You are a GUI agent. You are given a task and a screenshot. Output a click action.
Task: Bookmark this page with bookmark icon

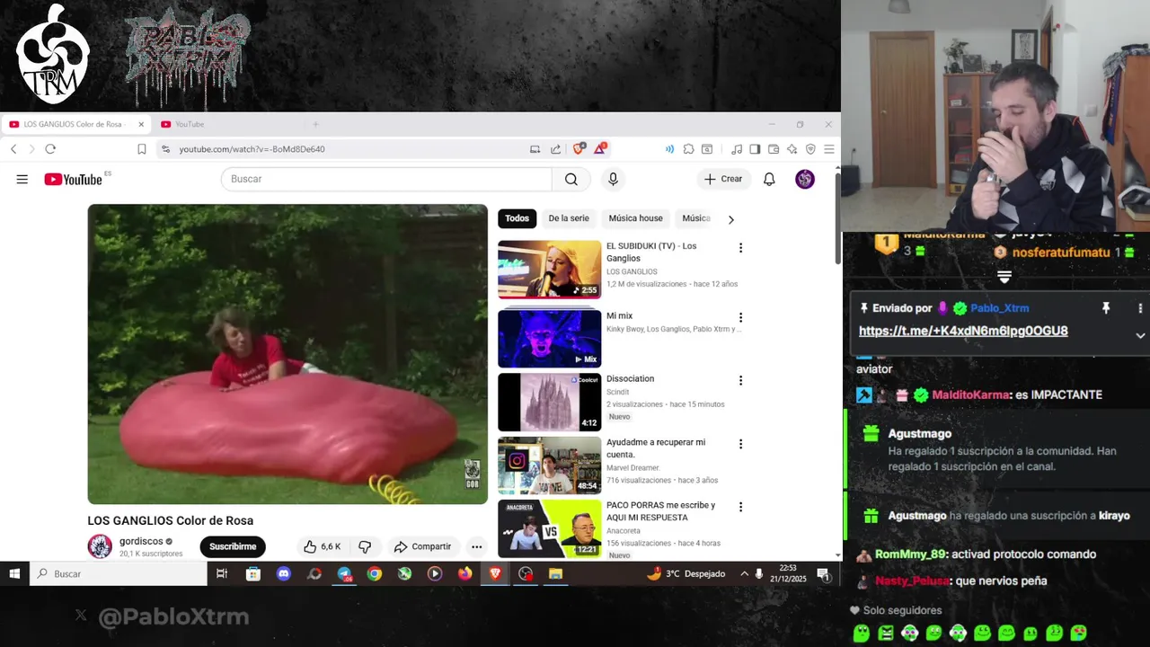click(x=141, y=149)
